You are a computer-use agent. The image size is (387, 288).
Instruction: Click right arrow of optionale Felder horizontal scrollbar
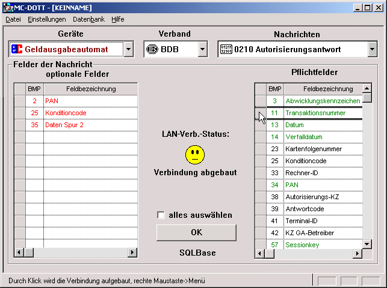[x=132, y=253]
